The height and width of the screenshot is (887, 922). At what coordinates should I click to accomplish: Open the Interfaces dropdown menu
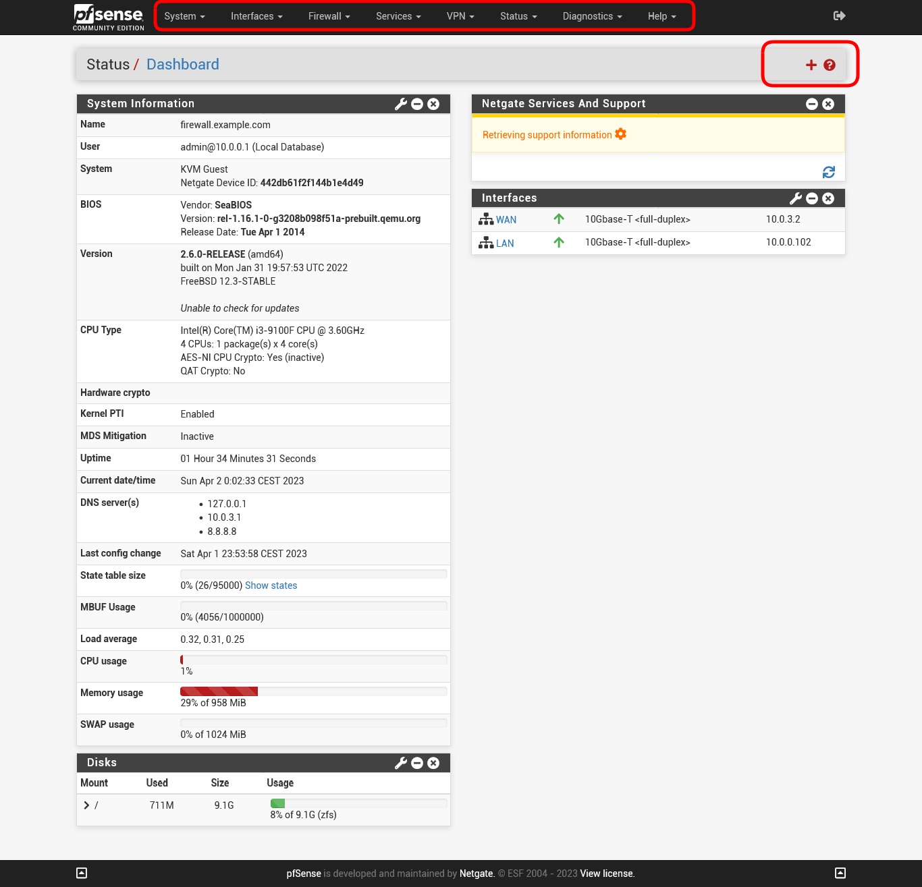click(256, 16)
